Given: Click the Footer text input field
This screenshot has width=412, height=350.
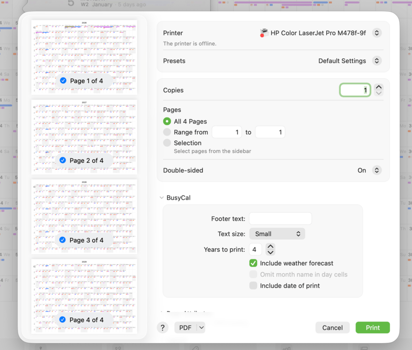Looking at the screenshot, I should [280, 219].
